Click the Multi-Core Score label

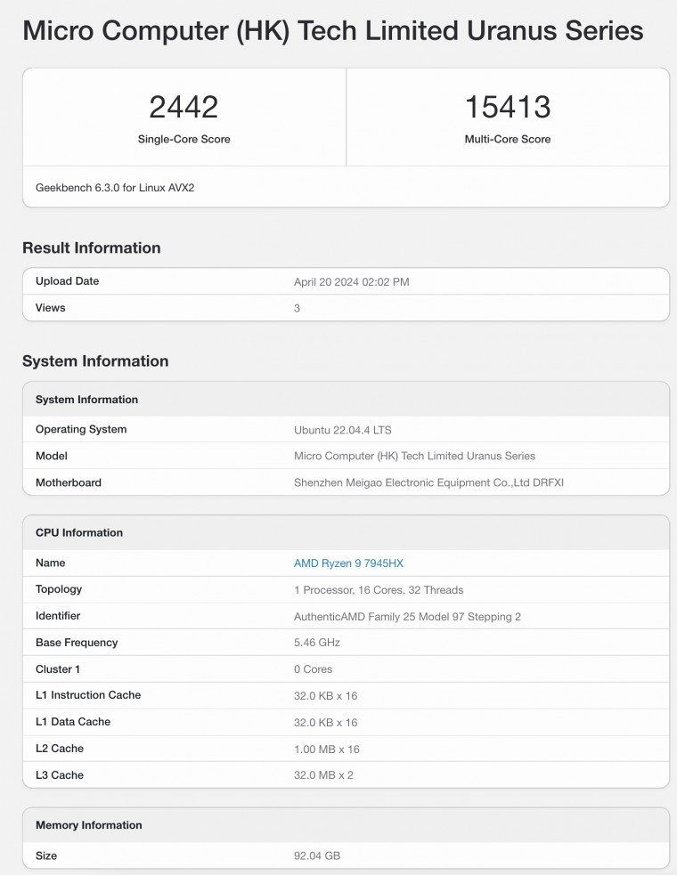tap(508, 139)
